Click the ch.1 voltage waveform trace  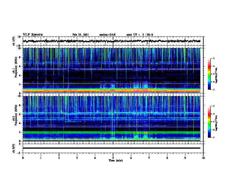112,41
